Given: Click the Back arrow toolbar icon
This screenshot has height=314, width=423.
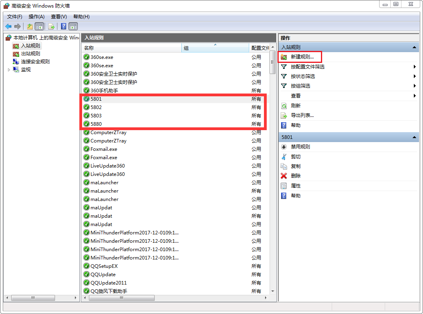Looking at the screenshot, I should [x=9, y=26].
